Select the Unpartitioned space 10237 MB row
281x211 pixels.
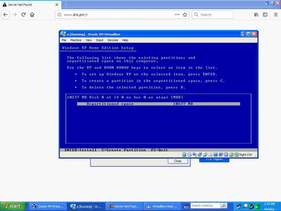point(158,104)
